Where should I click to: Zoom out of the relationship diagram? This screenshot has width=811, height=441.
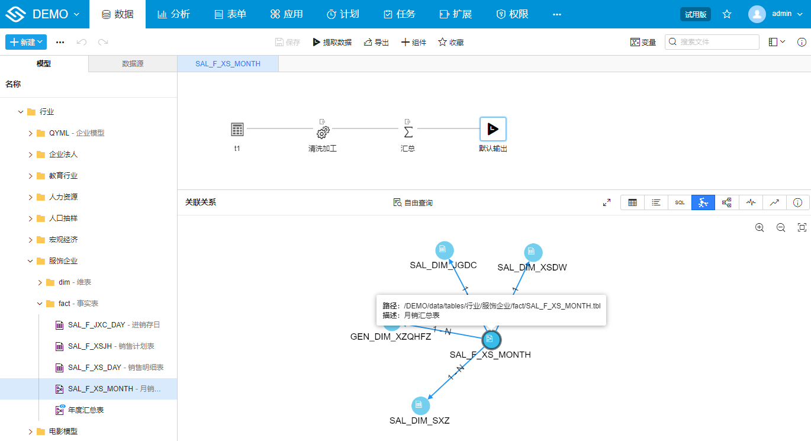point(781,227)
